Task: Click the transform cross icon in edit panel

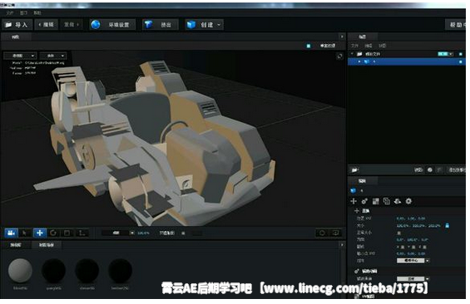Action: 354,201
